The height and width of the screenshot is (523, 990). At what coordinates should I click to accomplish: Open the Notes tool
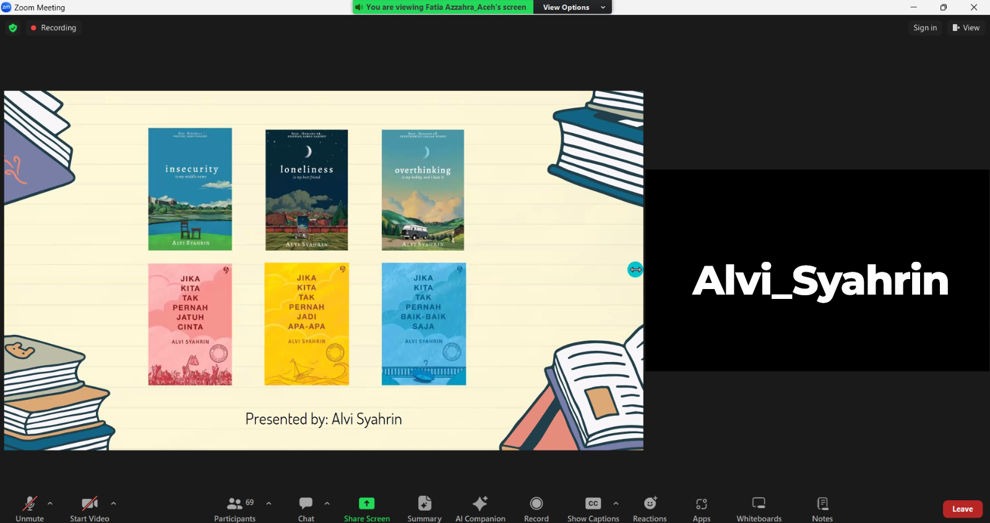pyautogui.click(x=822, y=509)
